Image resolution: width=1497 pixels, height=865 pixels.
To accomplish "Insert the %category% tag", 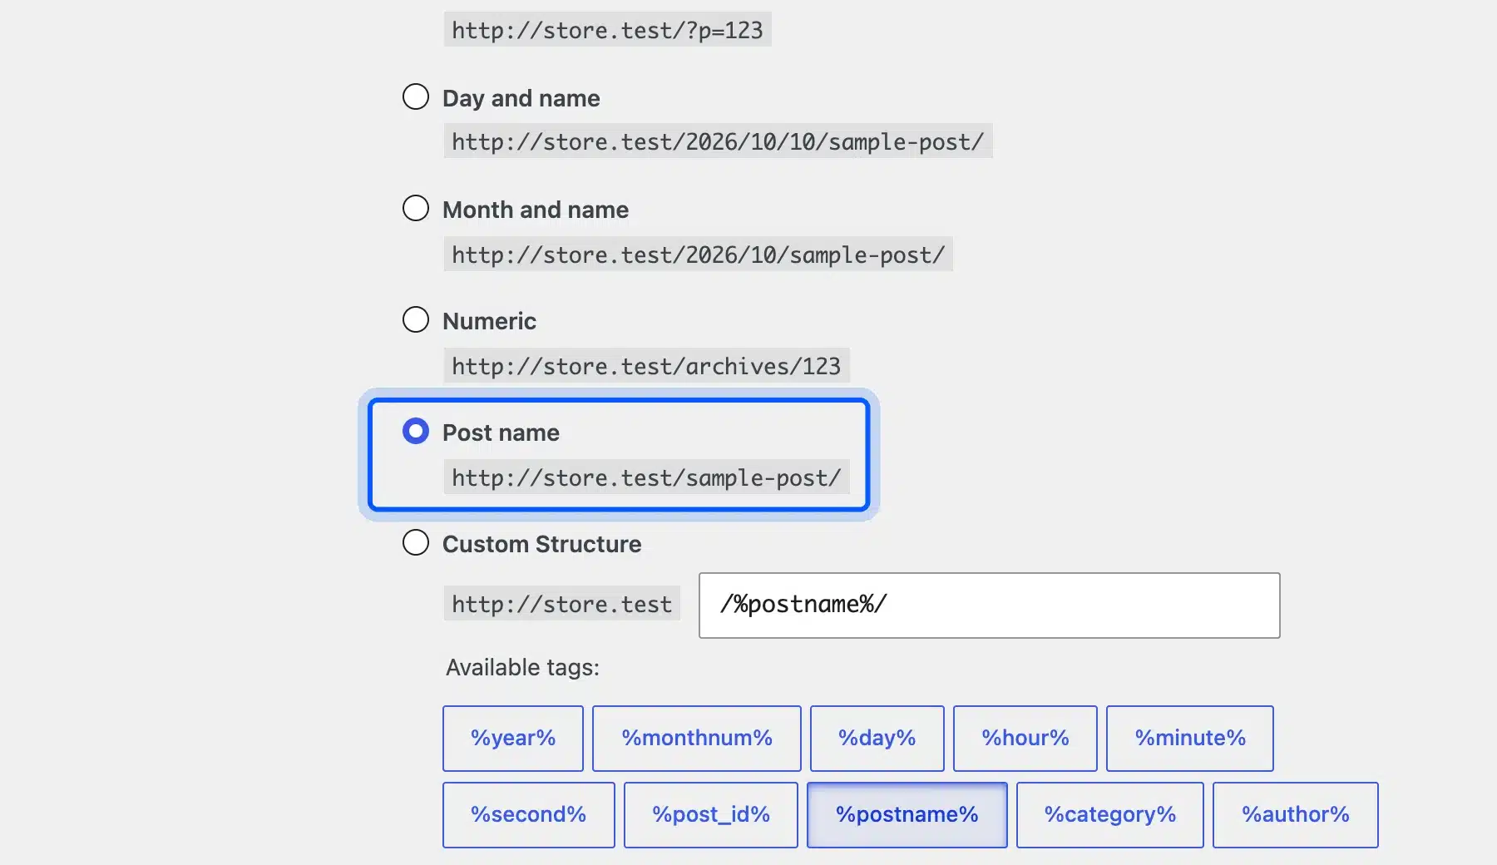I will point(1110,815).
